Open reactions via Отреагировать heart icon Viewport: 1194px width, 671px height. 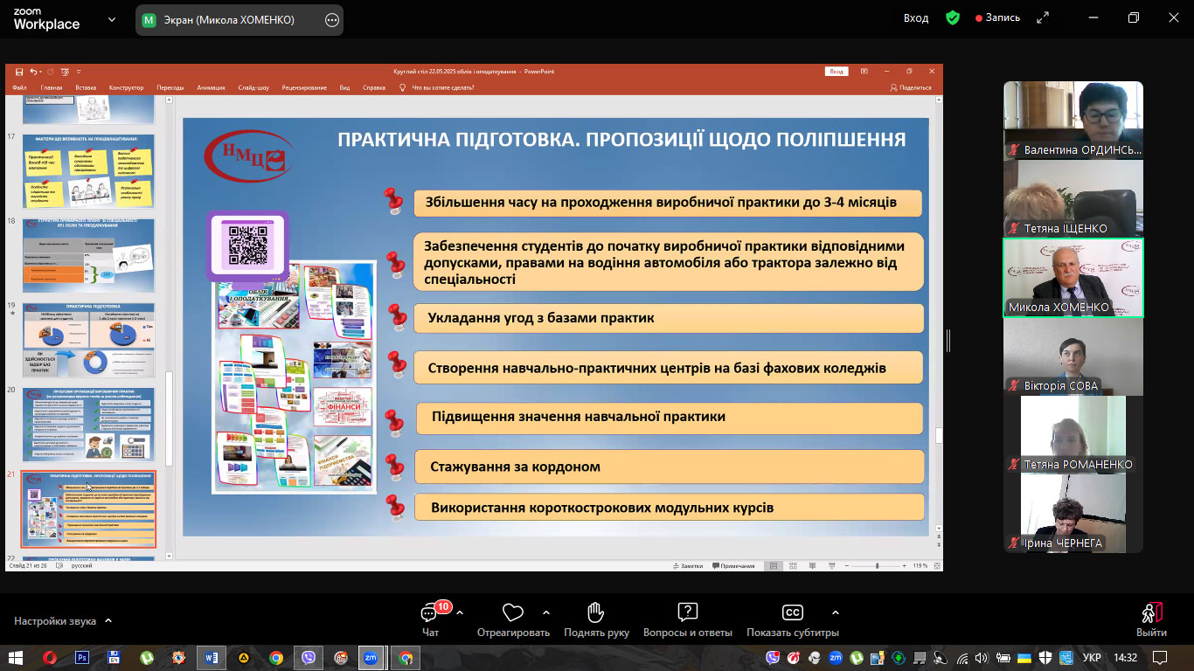pos(513,619)
